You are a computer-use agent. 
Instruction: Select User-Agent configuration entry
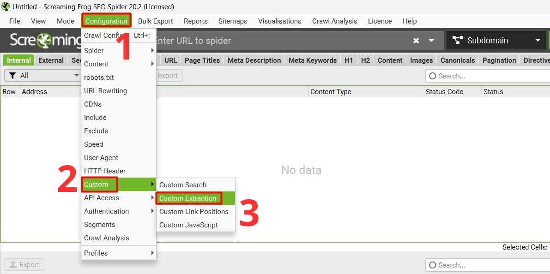point(119,158)
